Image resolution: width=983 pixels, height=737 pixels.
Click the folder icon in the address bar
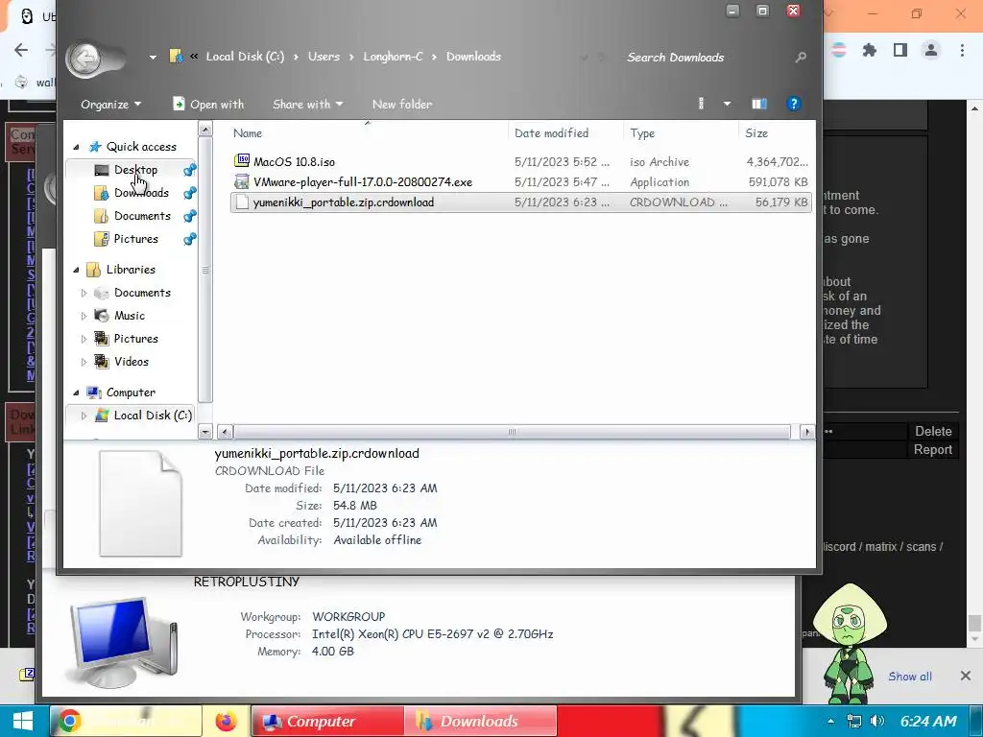[177, 57]
